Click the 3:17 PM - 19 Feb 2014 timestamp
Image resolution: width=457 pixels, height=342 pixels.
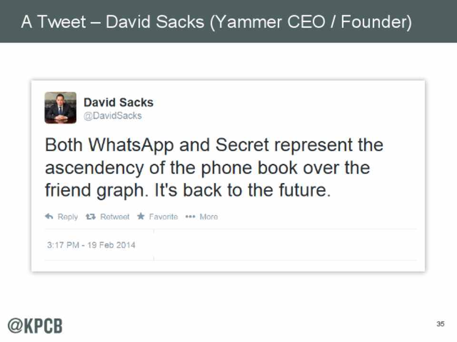[91, 245]
